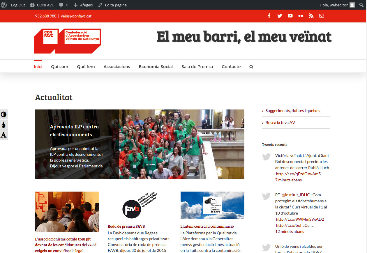Image resolution: width=367 pixels, height=253 pixels.
Task: Open search via navigation magnifier icon
Action: click(x=251, y=67)
